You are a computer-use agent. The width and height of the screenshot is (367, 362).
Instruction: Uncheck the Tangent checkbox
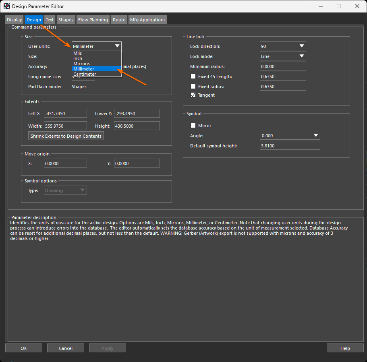pyautogui.click(x=193, y=95)
